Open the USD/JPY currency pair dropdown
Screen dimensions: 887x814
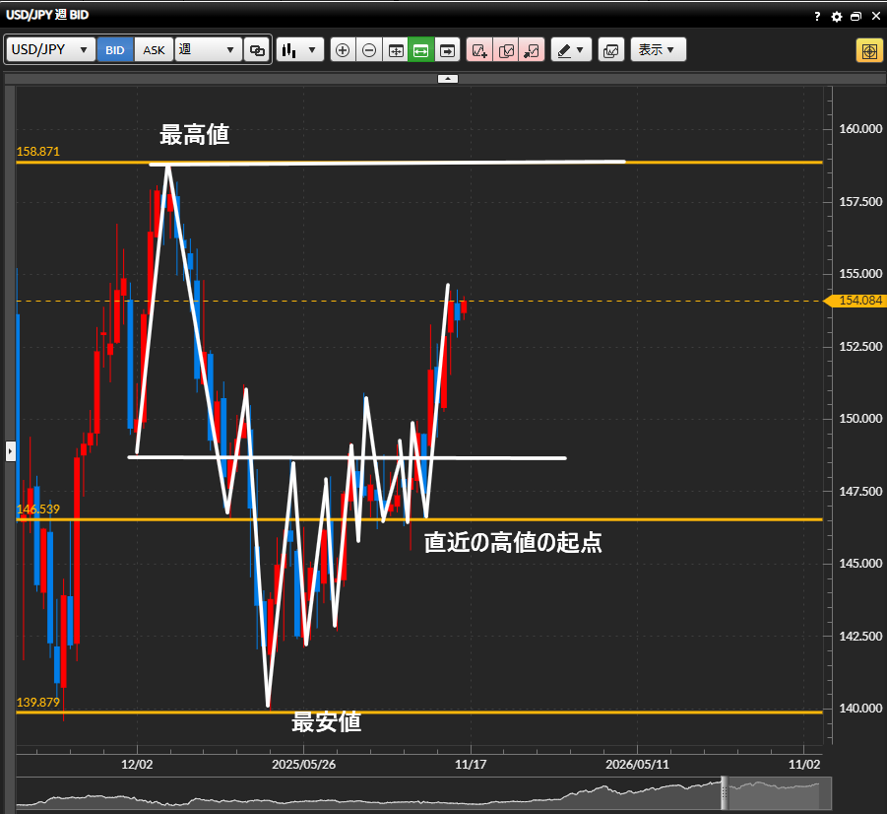(51, 50)
